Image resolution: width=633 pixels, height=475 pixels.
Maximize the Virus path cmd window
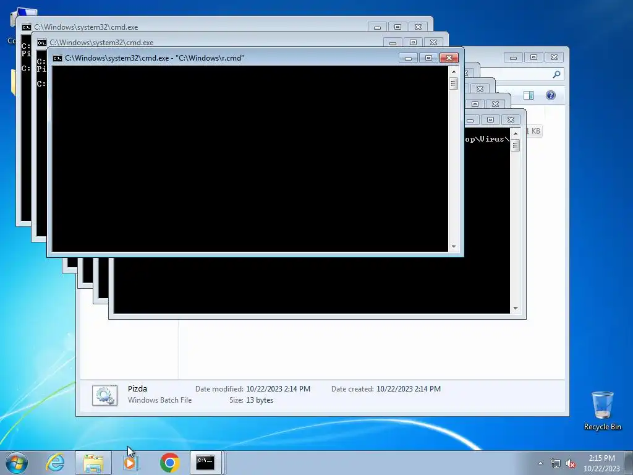(490, 119)
